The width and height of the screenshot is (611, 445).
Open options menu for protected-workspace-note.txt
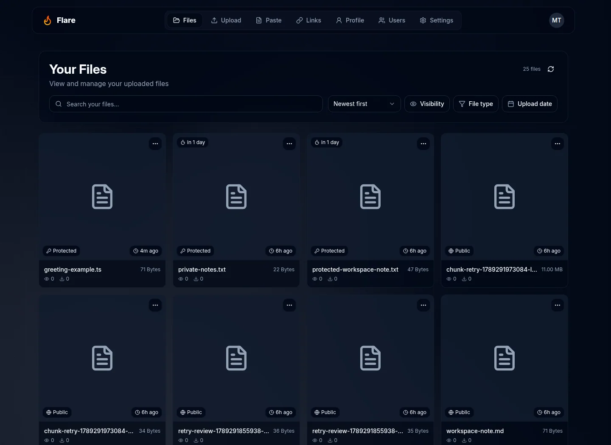[423, 144]
